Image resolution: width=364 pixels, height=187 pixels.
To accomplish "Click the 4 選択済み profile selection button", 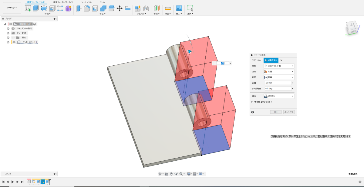I will [x=271, y=60].
